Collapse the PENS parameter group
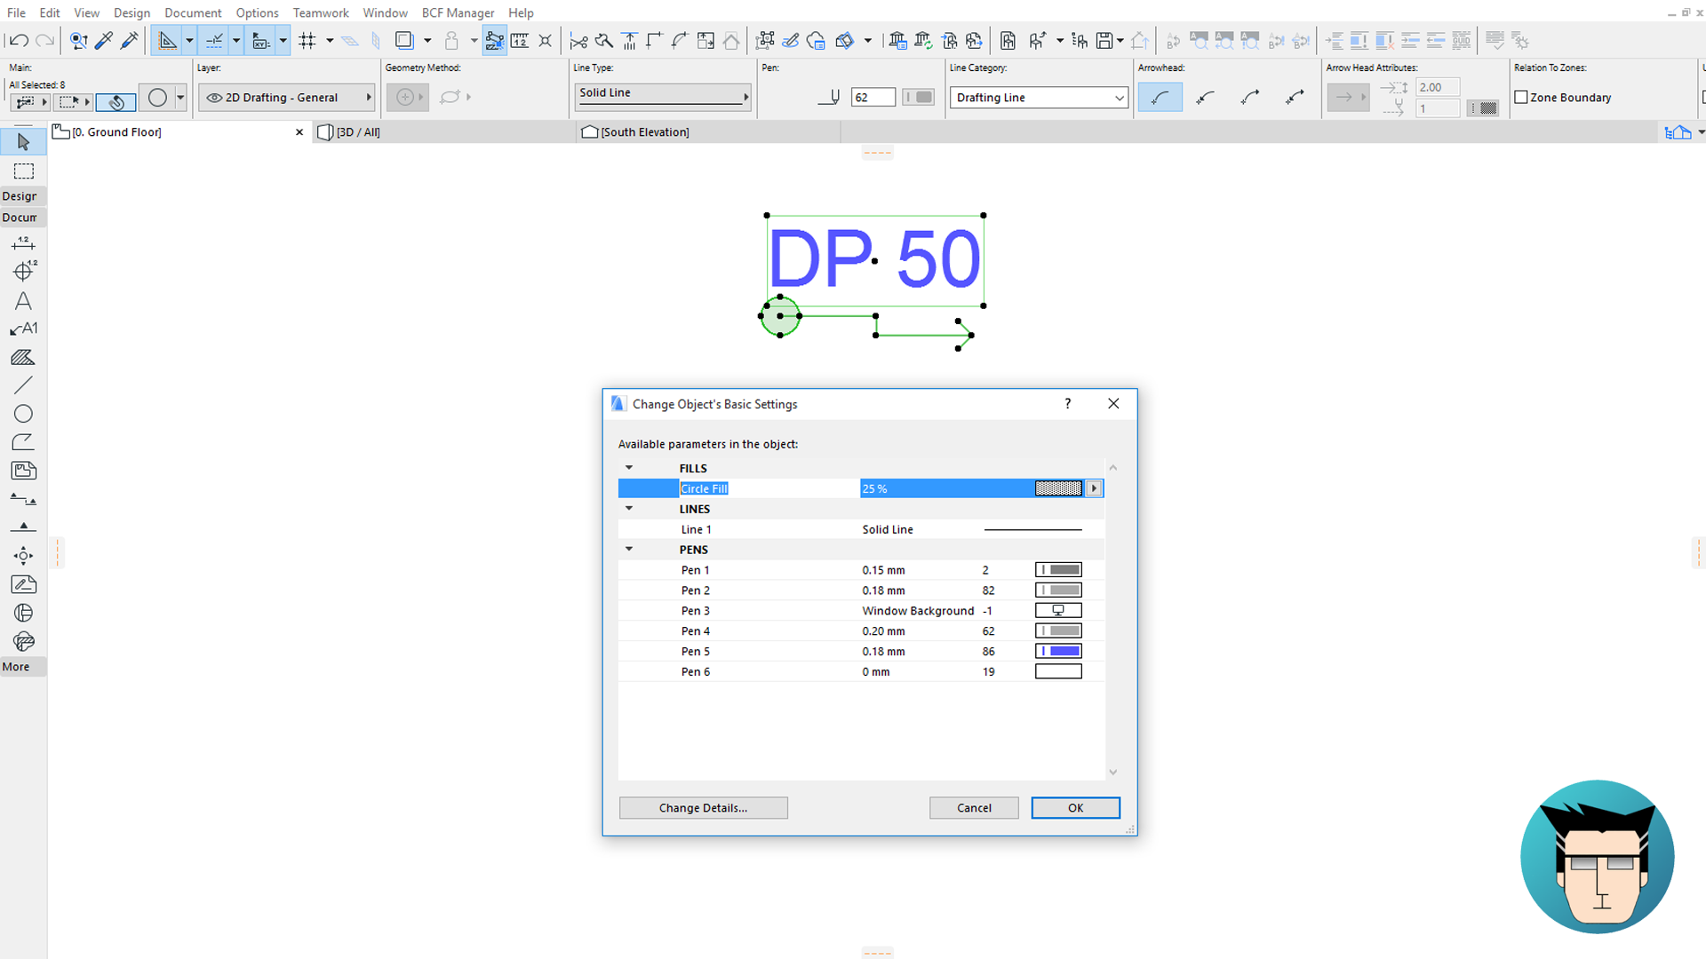 tap(629, 550)
